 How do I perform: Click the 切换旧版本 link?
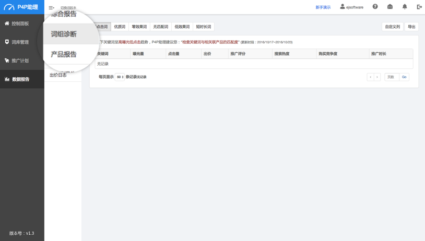tap(68, 8)
